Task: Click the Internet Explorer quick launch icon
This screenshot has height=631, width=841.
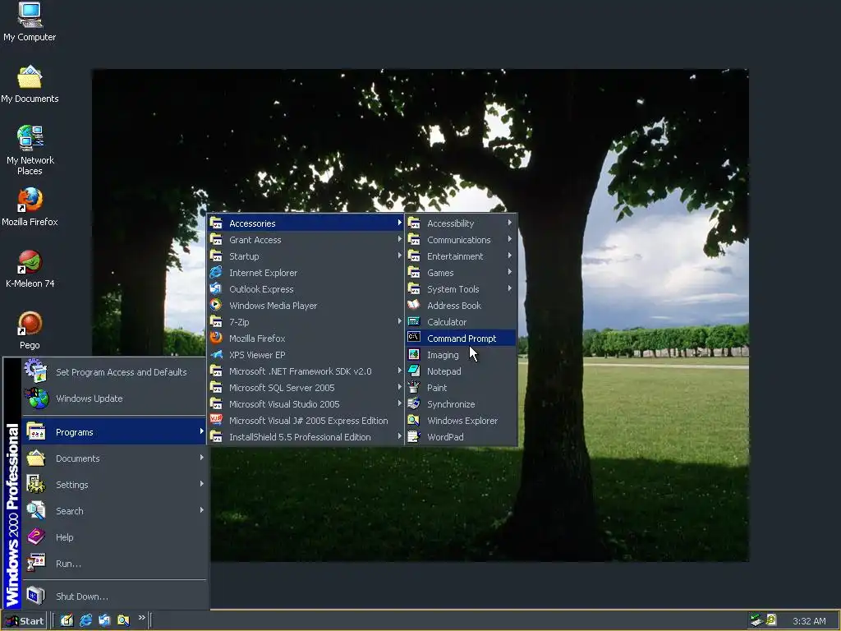Action: tap(85, 620)
